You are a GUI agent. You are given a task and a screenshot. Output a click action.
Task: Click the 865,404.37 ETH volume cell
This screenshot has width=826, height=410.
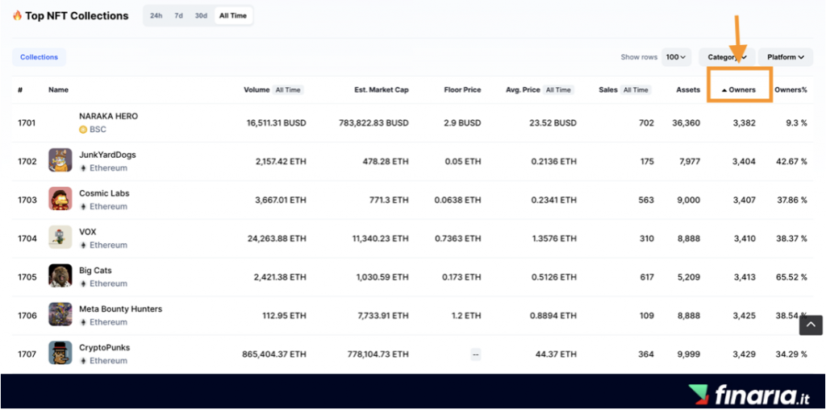coord(274,354)
